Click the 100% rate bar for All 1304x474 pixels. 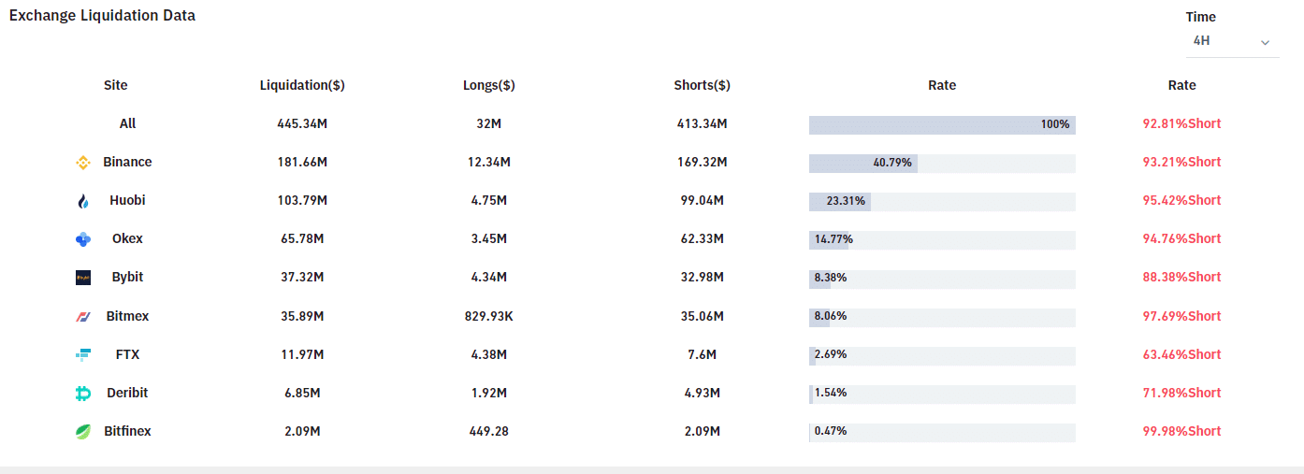coord(942,124)
